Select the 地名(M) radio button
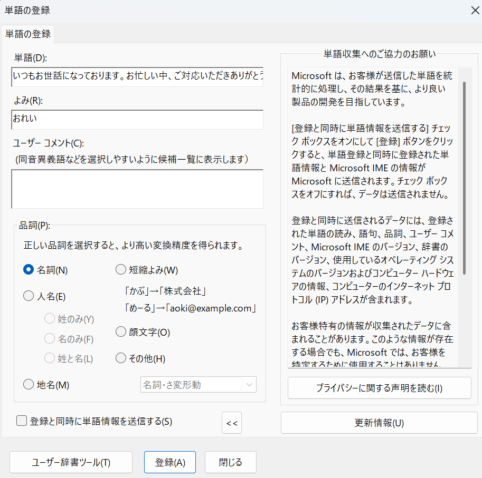 [x=29, y=385]
